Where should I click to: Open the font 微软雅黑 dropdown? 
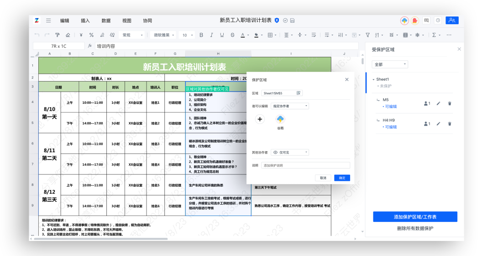pos(164,35)
